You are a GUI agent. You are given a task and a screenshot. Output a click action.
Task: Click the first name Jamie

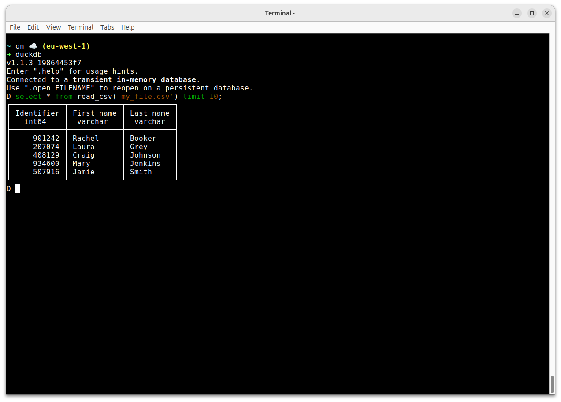click(x=84, y=172)
